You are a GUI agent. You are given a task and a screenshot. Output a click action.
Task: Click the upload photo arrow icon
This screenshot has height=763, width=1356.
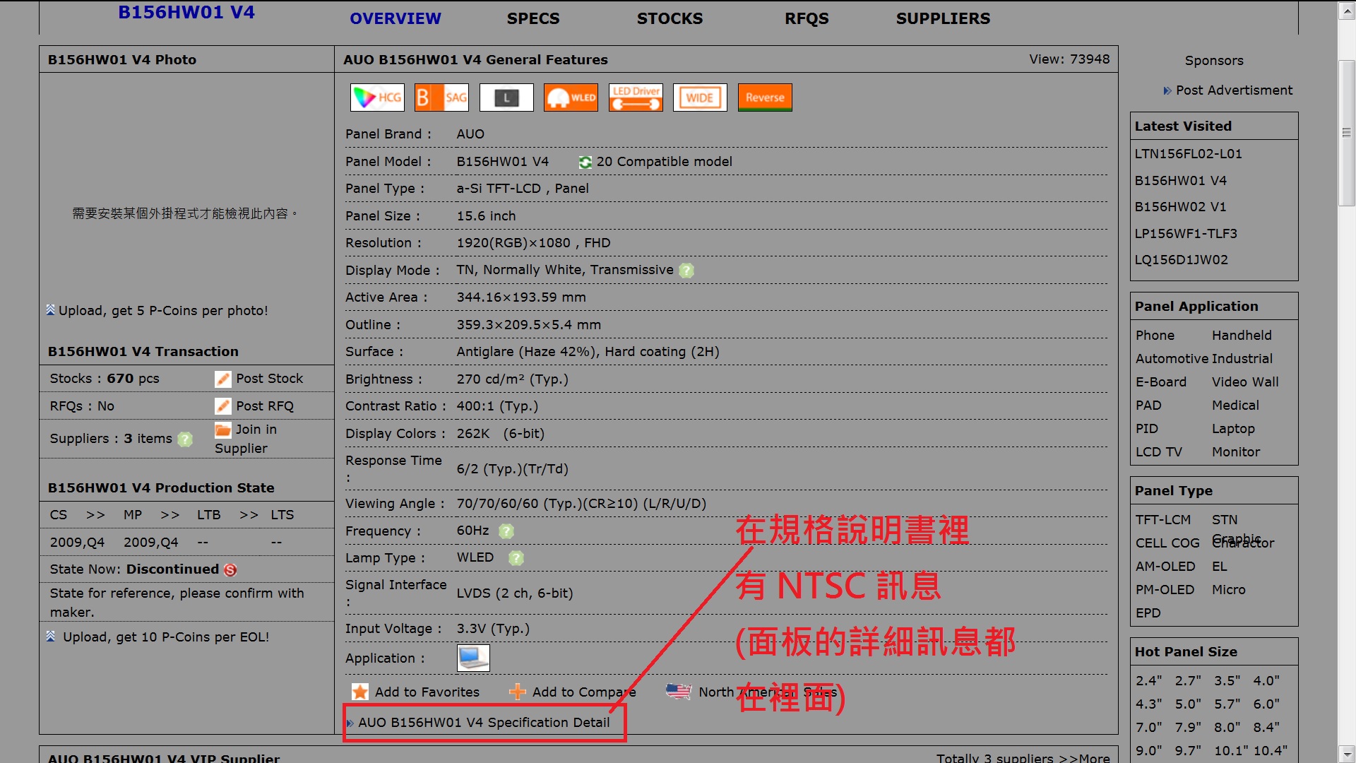pos(50,309)
